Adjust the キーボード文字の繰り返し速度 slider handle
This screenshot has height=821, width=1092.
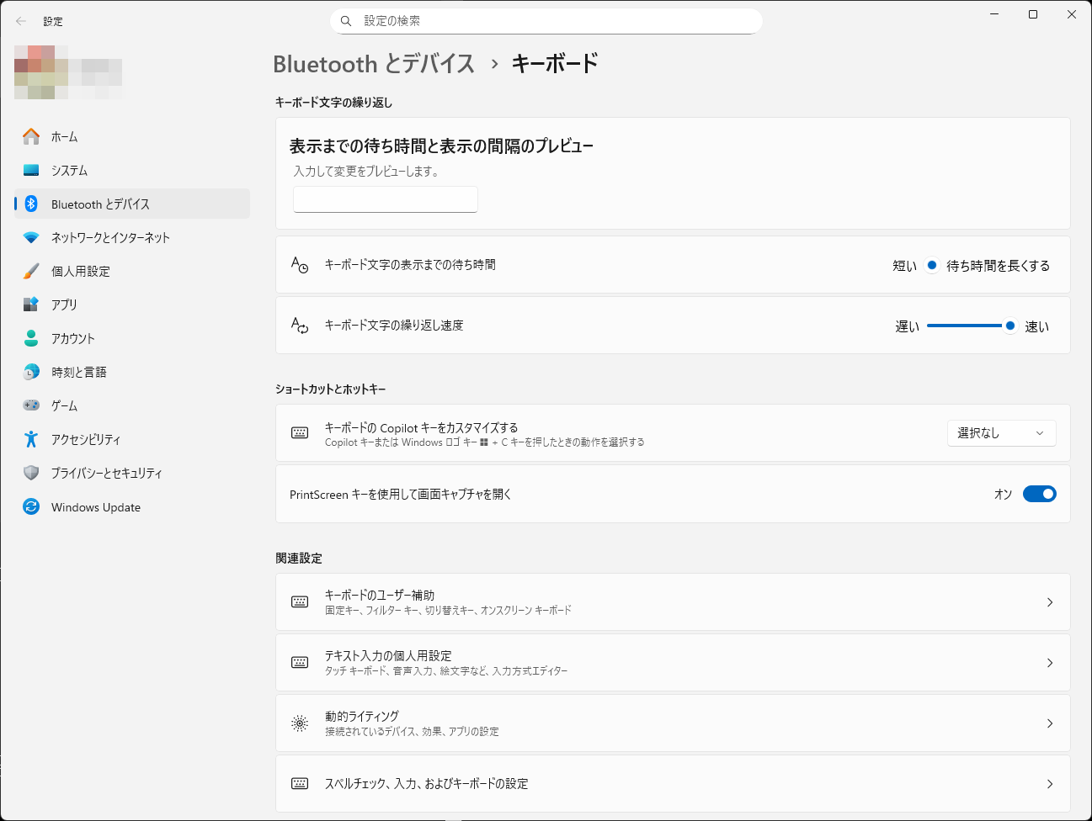(x=1009, y=326)
